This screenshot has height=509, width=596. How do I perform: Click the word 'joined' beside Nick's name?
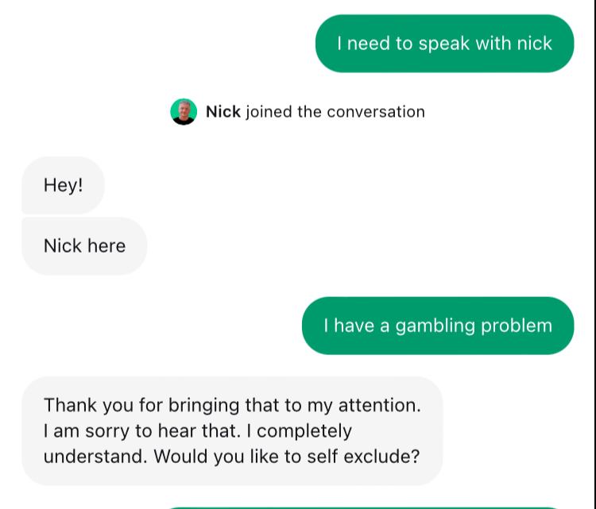point(269,112)
